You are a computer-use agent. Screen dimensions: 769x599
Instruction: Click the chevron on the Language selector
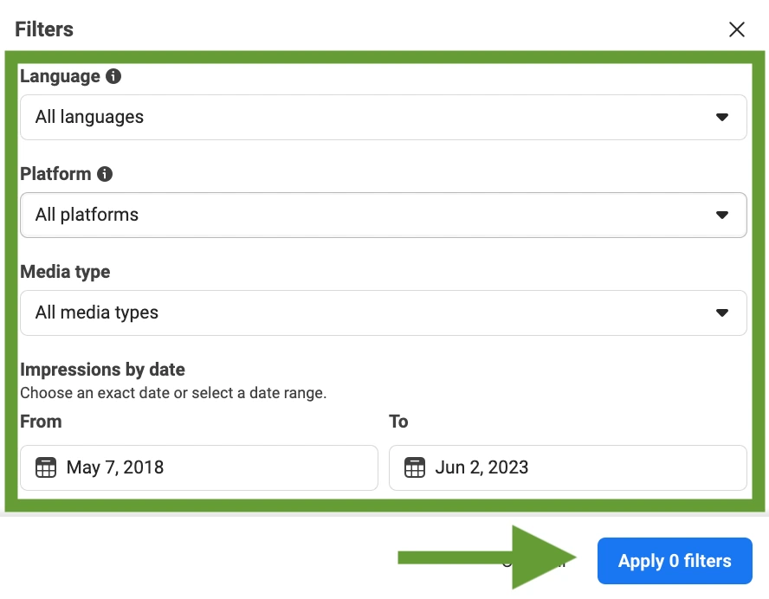[x=722, y=117]
